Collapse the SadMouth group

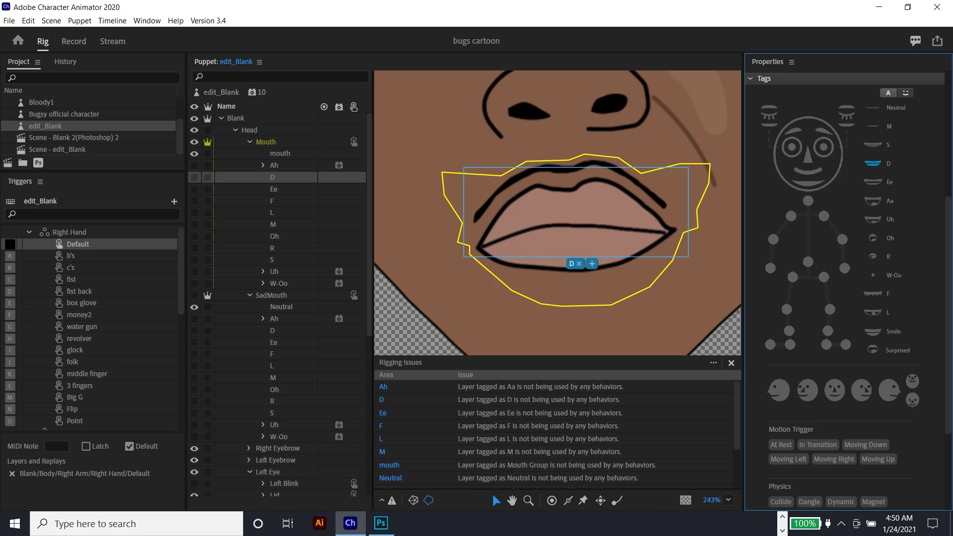click(x=250, y=295)
